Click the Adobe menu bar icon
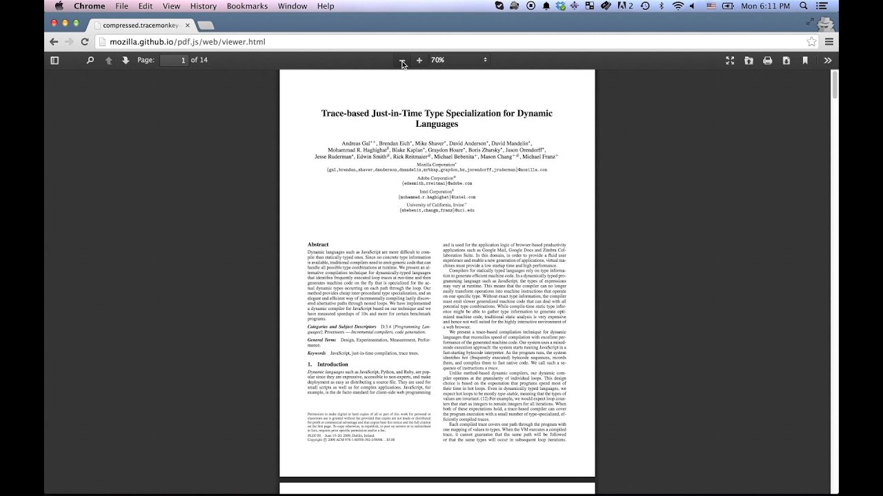The height and width of the screenshot is (496, 883). (625, 6)
